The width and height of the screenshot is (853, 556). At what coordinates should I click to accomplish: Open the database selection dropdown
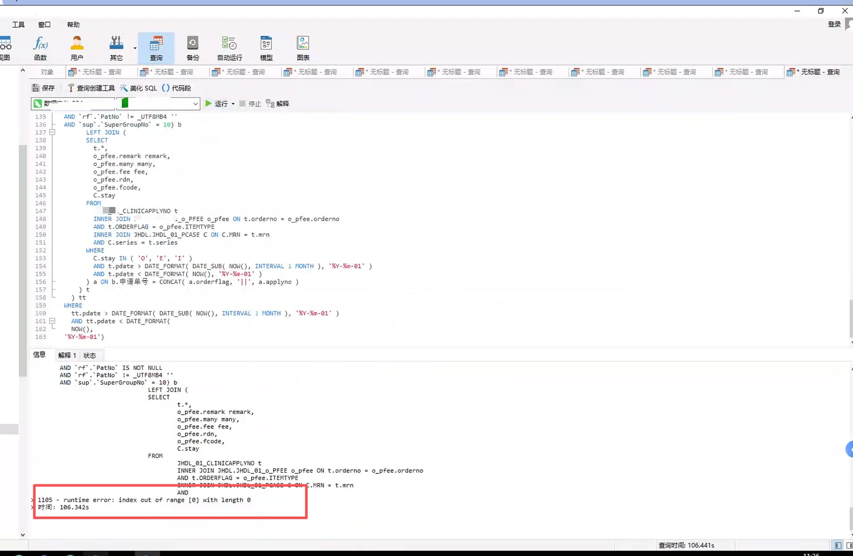click(x=195, y=104)
